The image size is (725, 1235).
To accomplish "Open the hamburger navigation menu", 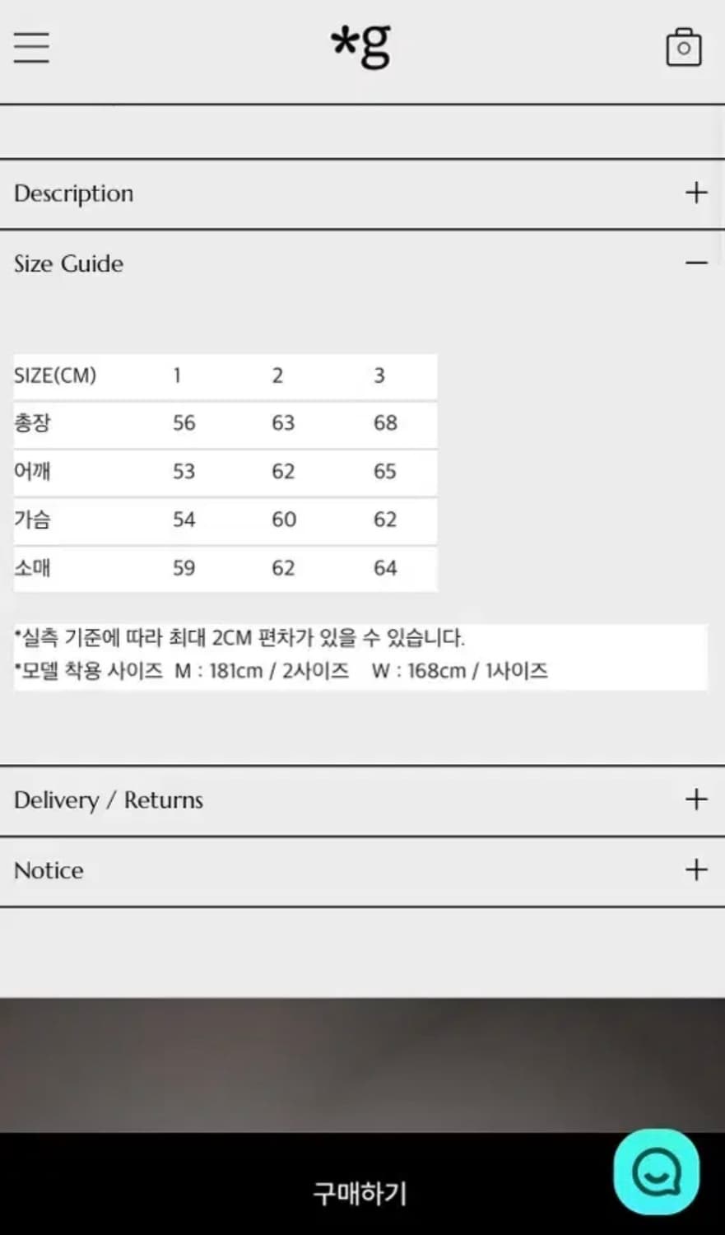I will pyautogui.click(x=30, y=48).
